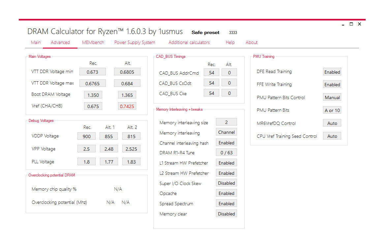
Task: Click Memory chip quality % N/A value
Action: point(118,189)
